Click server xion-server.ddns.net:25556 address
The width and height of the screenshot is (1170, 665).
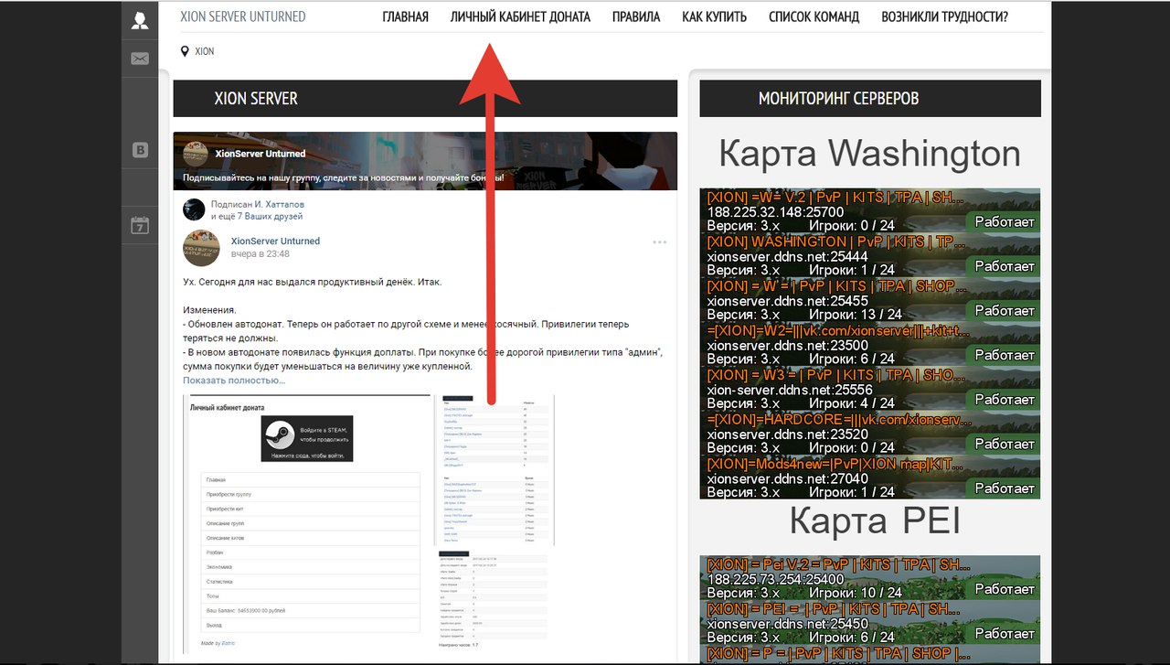pyautogui.click(x=790, y=390)
